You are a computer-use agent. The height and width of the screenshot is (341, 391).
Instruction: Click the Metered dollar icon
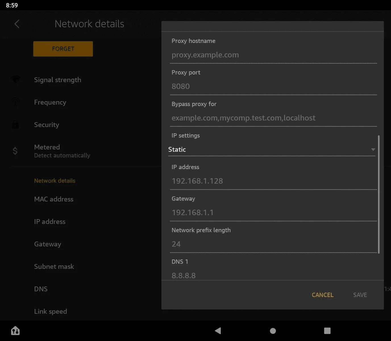pyautogui.click(x=15, y=151)
